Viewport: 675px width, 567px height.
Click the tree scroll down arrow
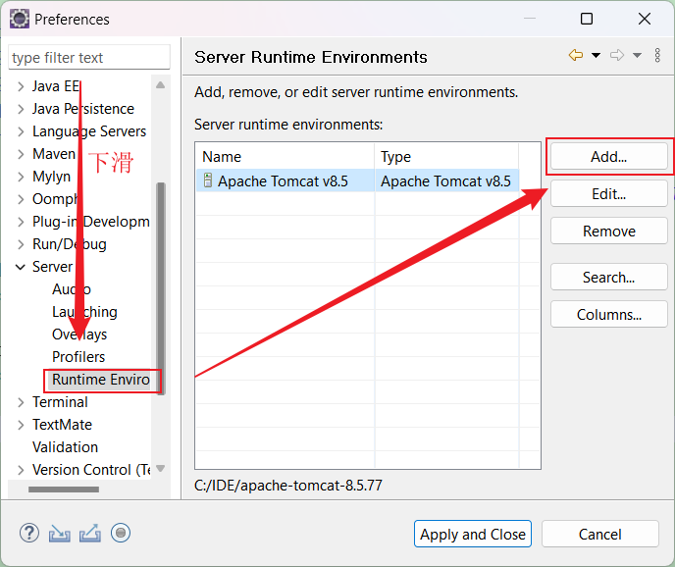pos(161,468)
